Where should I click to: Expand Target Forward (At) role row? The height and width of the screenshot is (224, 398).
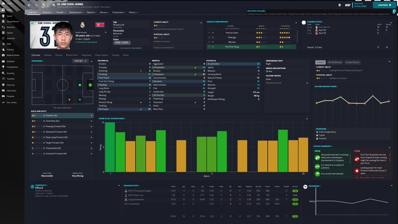point(92,143)
